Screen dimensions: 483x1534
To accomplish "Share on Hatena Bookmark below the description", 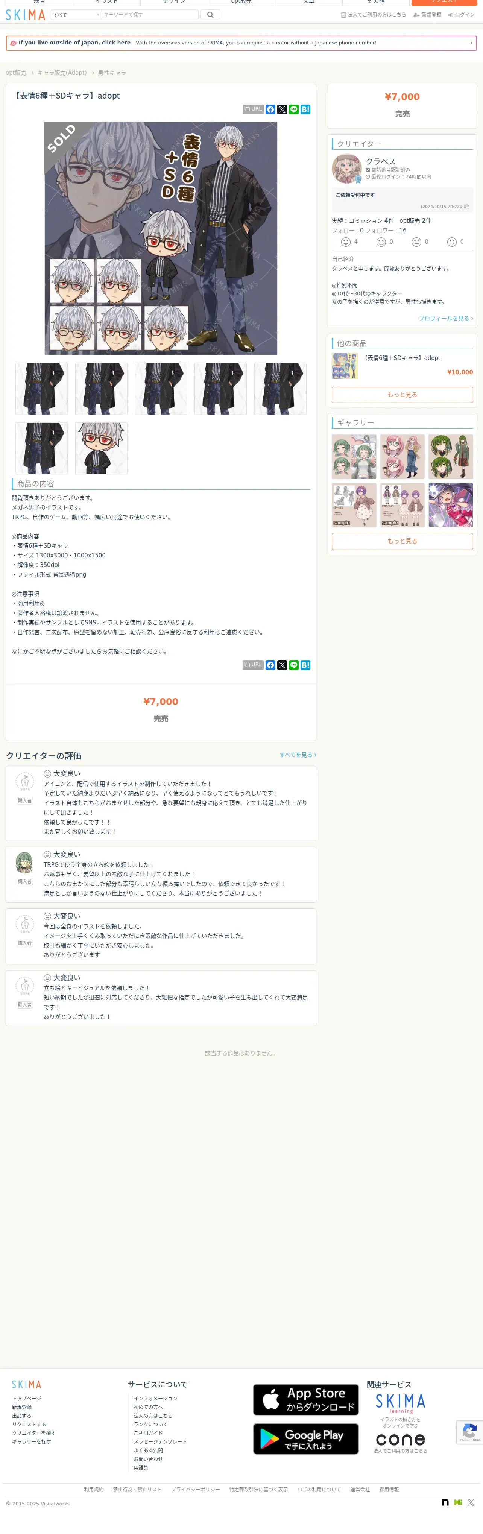I will point(305,665).
